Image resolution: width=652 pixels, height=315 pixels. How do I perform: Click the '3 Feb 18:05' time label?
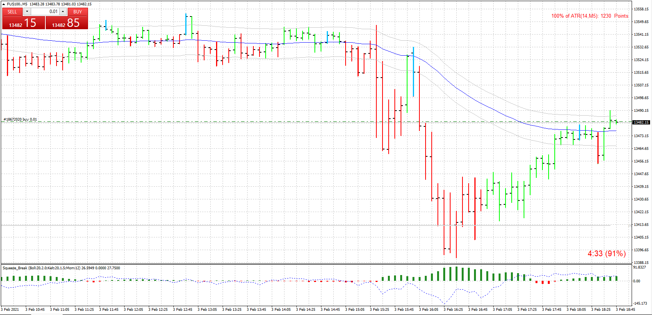(576, 309)
